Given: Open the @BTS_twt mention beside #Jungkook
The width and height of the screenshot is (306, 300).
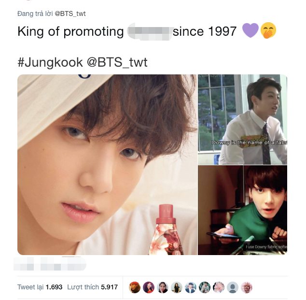Looking at the screenshot, I should [x=117, y=62].
